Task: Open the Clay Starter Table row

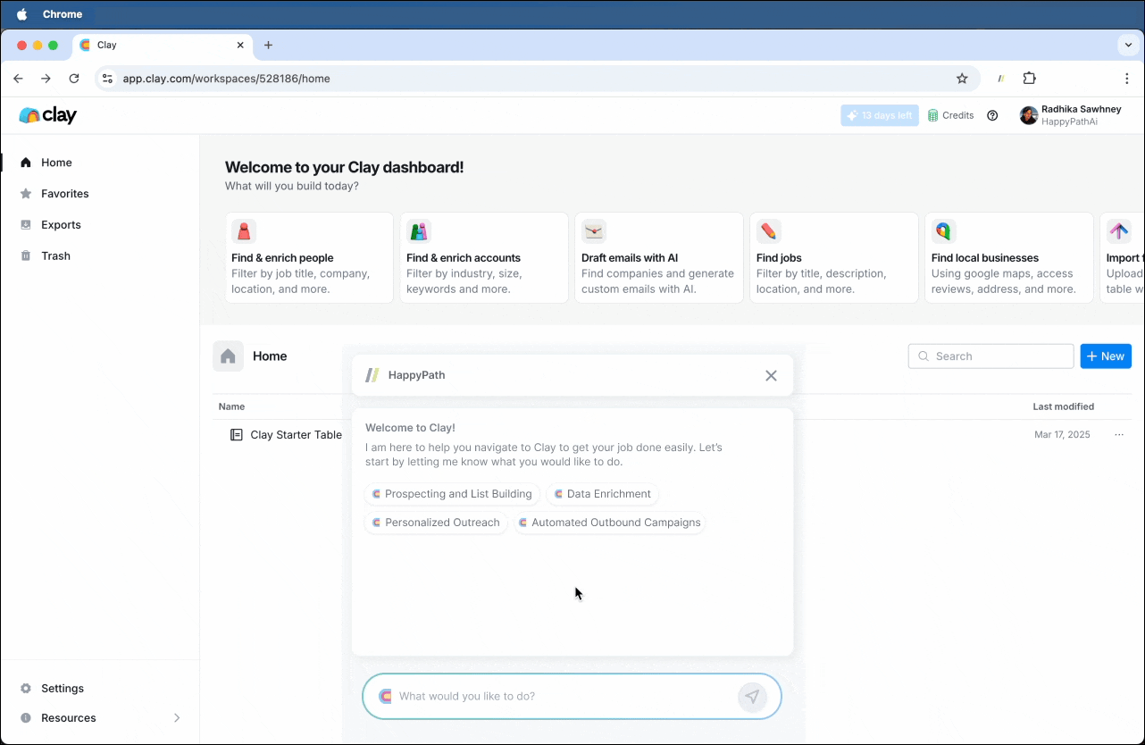Action: coord(672,435)
